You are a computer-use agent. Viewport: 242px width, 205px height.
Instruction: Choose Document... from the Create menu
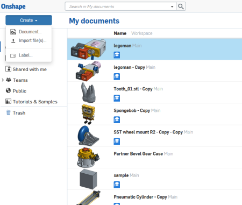[30, 32]
